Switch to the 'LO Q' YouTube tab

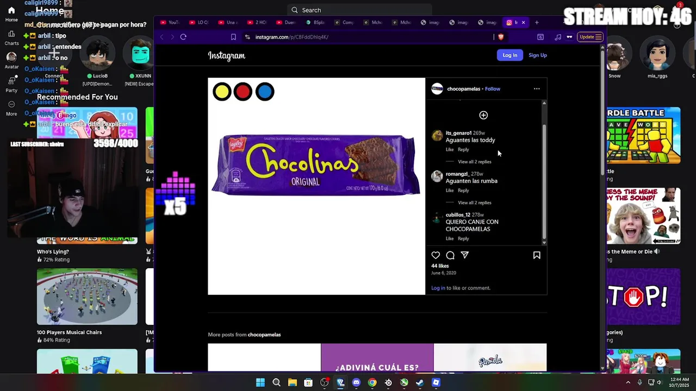coord(198,22)
